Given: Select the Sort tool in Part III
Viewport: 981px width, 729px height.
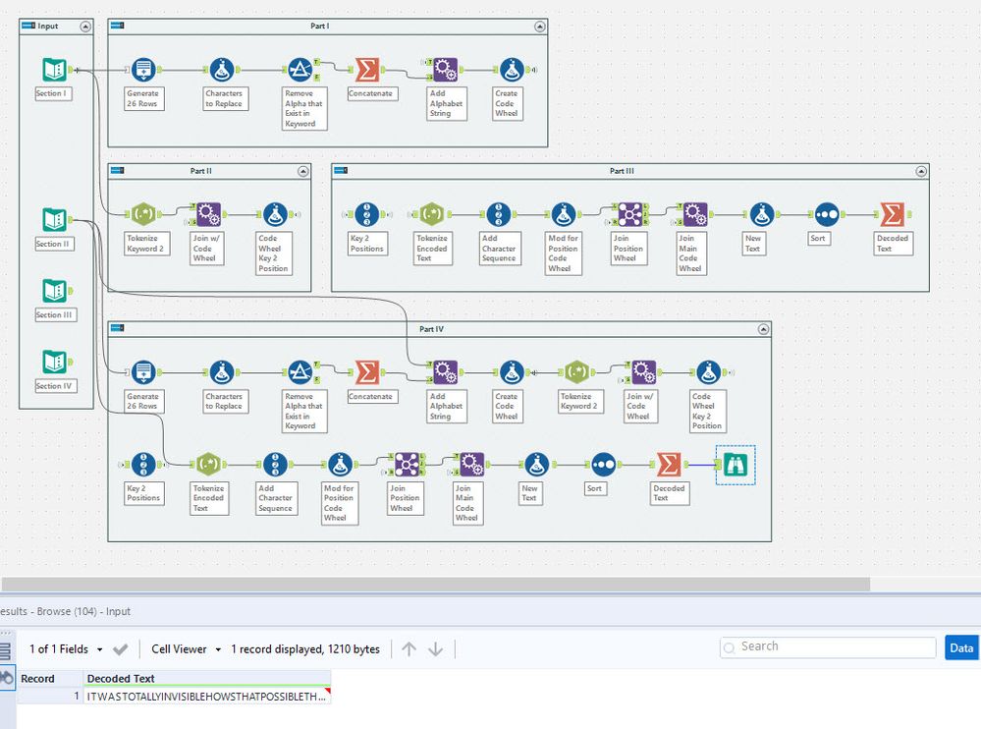Looking at the screenshot, I should (827, 214).
